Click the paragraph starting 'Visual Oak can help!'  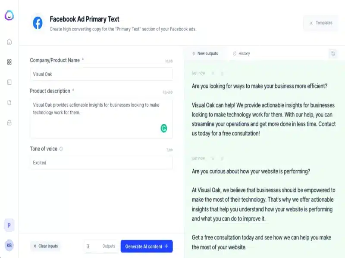point(263,119)
